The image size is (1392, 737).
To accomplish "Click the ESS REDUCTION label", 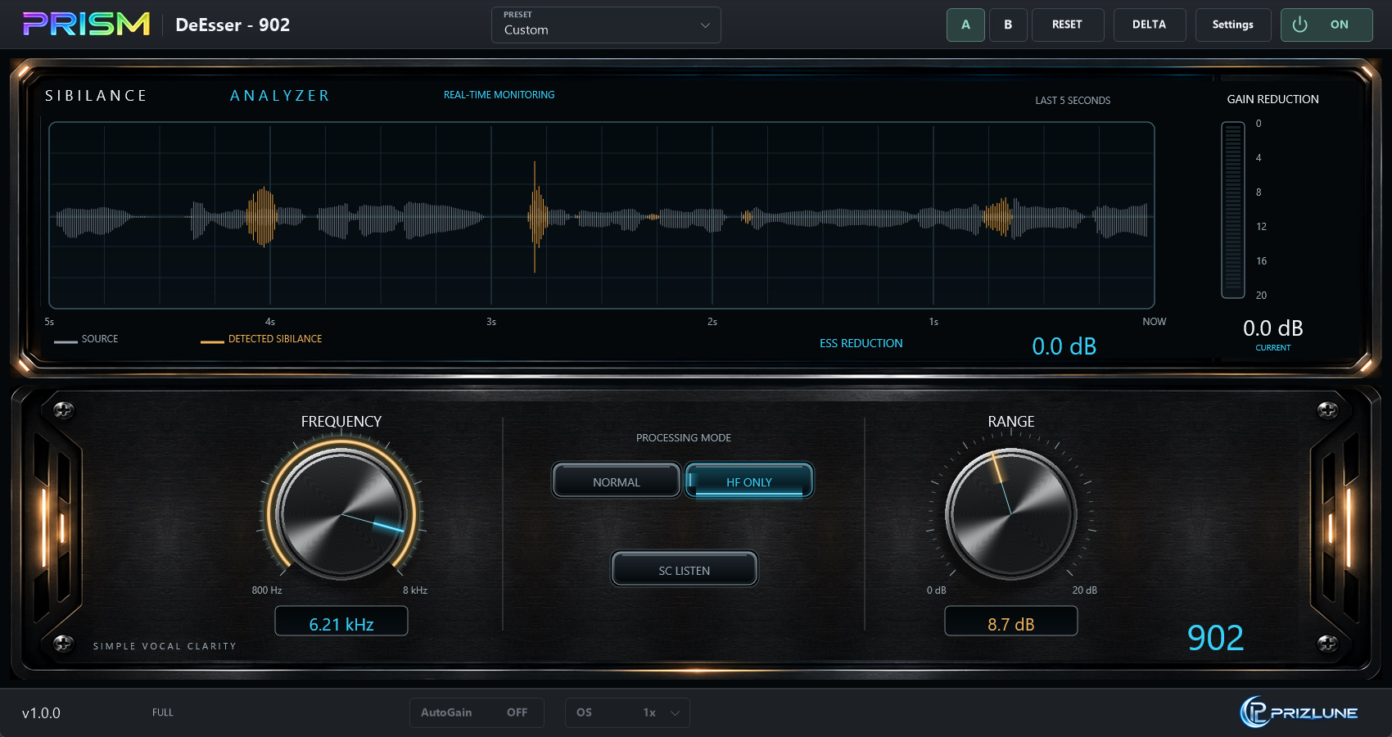I will pyautogui.click(x=861, y=343).
